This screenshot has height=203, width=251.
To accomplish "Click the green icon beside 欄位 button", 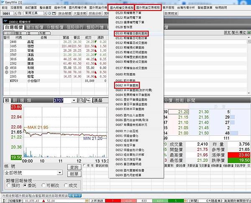I will 248,33.
